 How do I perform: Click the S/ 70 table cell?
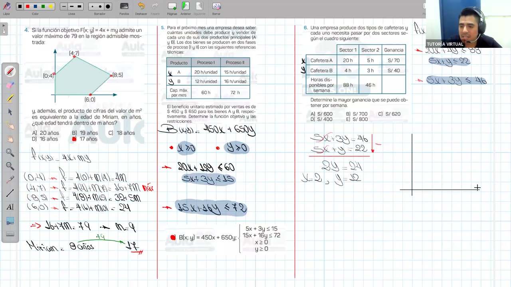[394, 61]
